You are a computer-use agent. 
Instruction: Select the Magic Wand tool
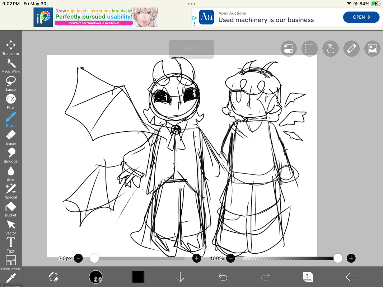(11, 66)
